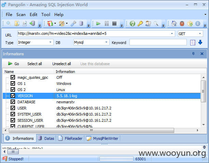The height and width of the screenshot is (163, 209).
Task: Open the Help menu
Action: pyautogui.click(x=59, y=15)
